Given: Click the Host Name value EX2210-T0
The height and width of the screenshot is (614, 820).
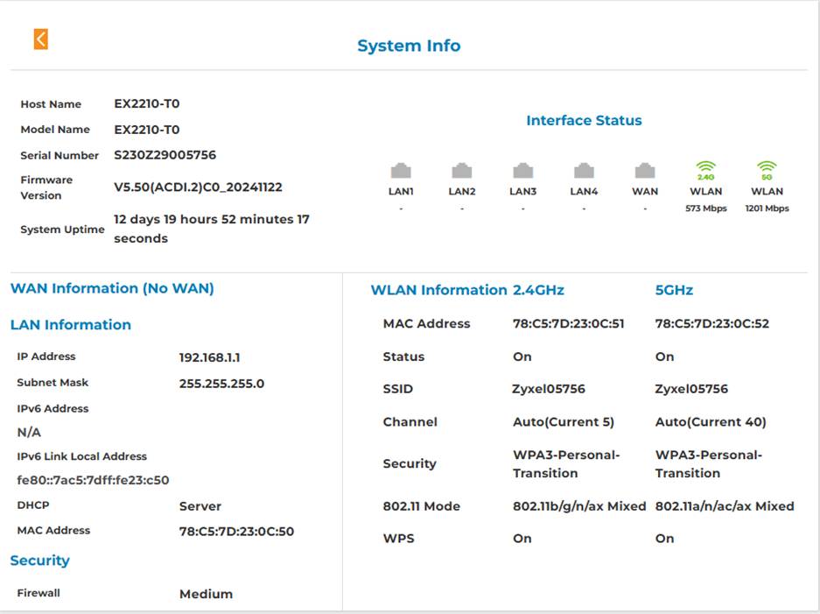Looking at the screenshot, I should pyautogui.click(x=147, y=103).
